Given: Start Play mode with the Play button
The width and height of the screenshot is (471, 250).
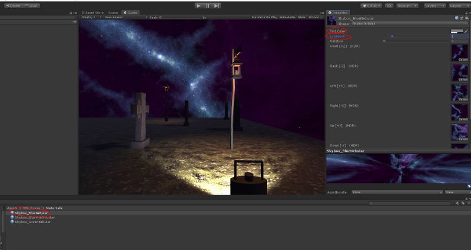Looking at the screenshot, I should [x=198, y=6].
